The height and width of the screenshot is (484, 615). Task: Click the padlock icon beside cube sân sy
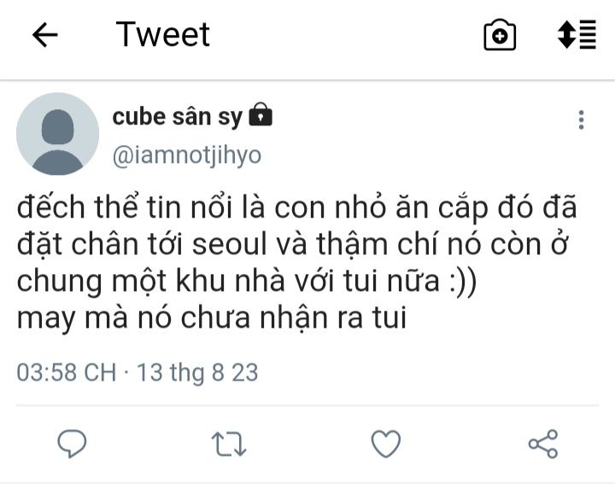tap(261, 114)
